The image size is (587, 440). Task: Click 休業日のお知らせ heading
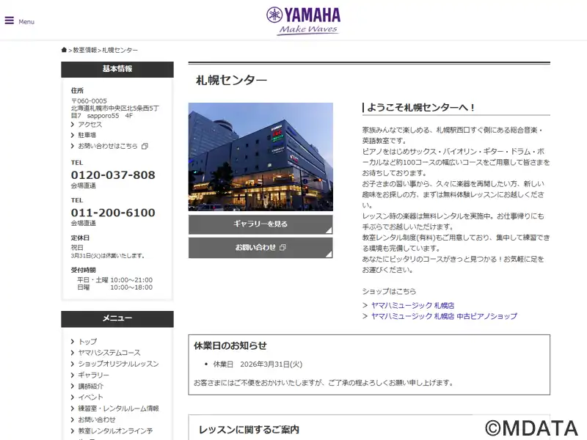[x=230, y=345]
